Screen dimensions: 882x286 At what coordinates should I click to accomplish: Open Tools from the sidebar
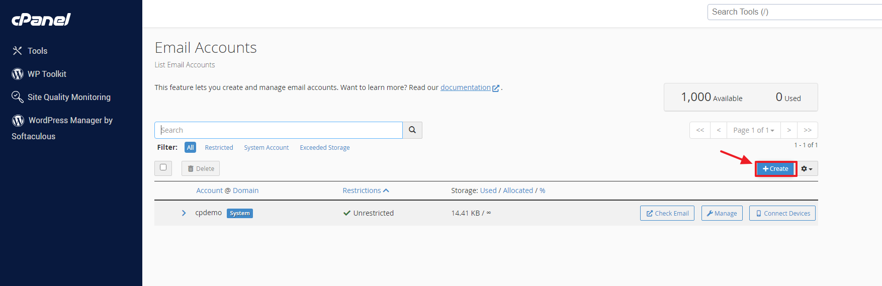coord(37,51)
